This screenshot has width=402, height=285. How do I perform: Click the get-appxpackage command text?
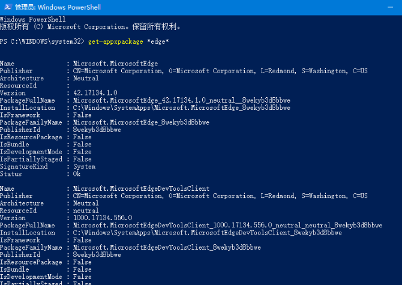pos(116,41)
